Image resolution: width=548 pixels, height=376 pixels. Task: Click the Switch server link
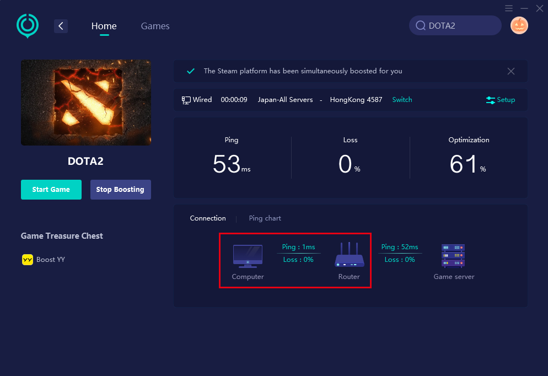(x=402, y=100)
